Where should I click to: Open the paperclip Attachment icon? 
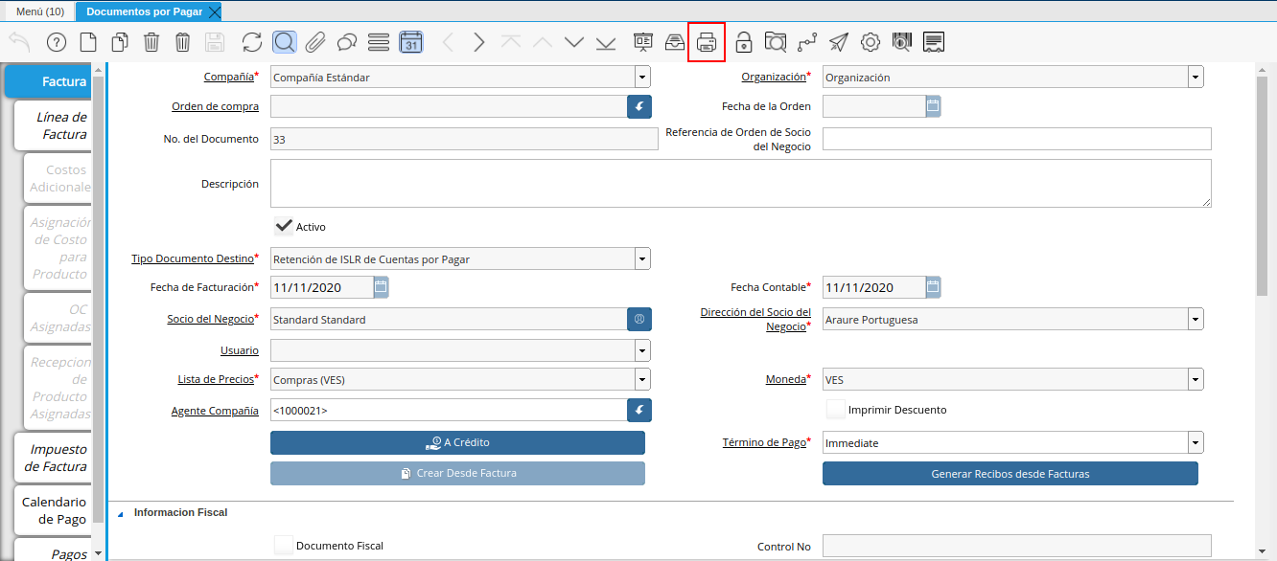(x=315, y=42)
